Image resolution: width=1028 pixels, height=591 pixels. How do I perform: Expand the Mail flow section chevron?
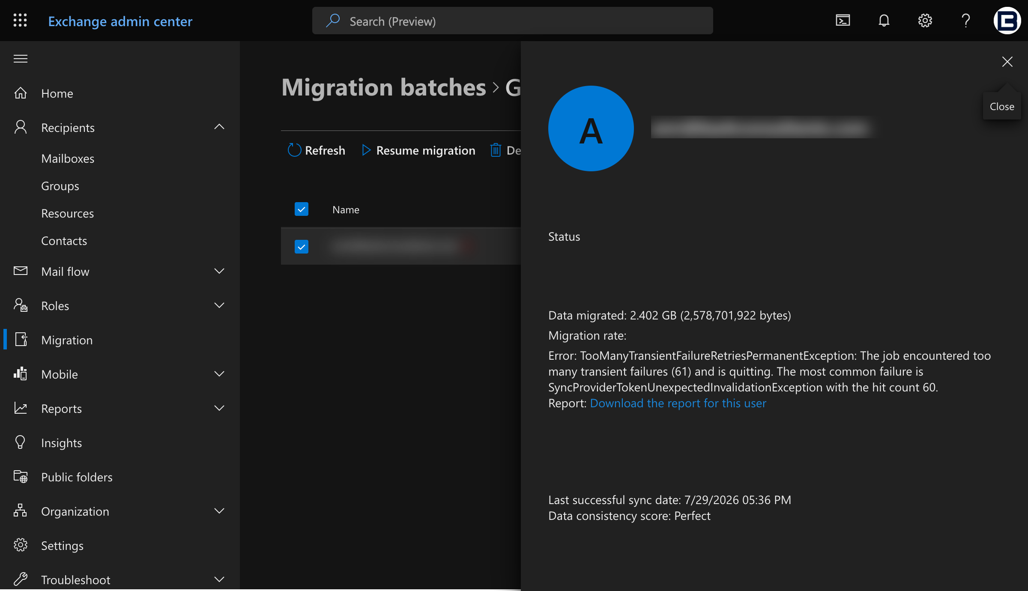coord(219,271)
